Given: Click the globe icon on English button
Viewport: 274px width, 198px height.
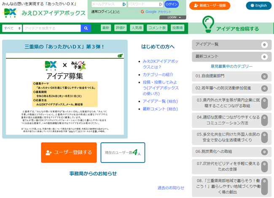Looking at the screenshot, I should tap(252, 5).
